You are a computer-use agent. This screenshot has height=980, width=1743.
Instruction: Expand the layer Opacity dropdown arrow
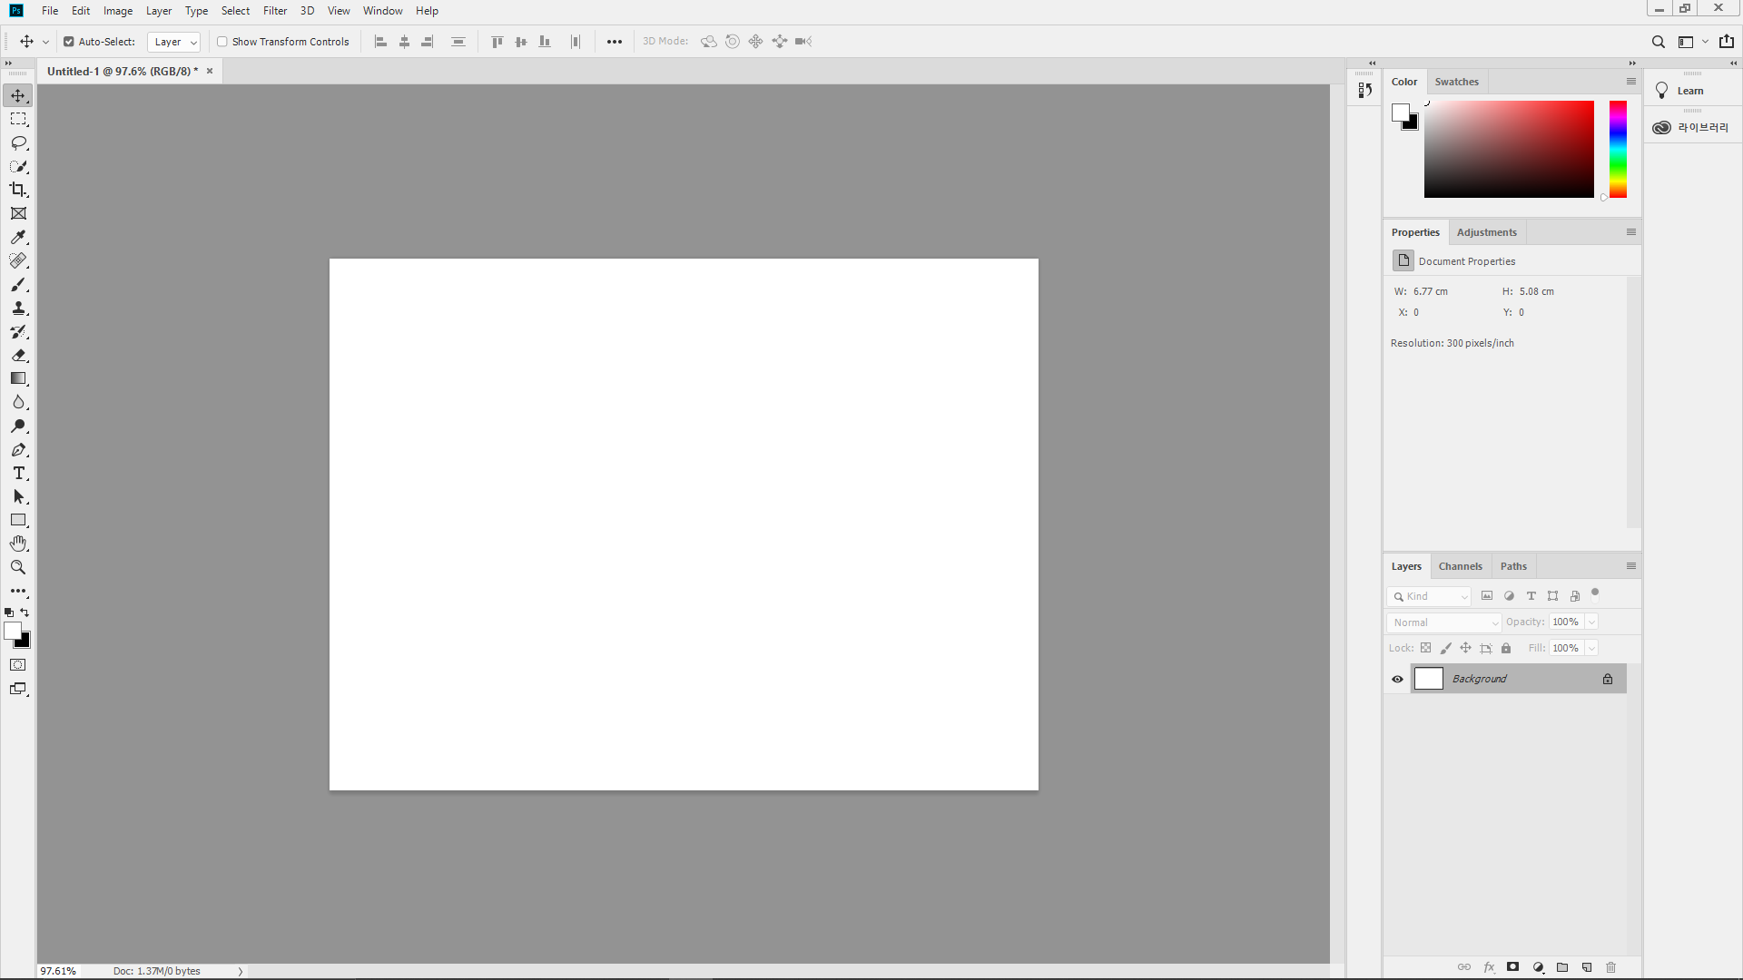[1591, 622]
